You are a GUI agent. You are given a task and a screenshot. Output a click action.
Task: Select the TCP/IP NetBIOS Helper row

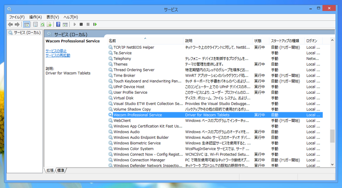215,47
